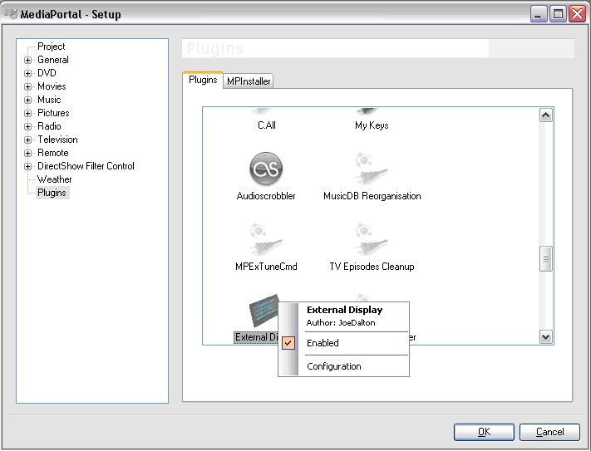Select the TV Episodes Cleanup plugin icon
Viewport: 591px width, 451px height.
(x=372, y=240)
